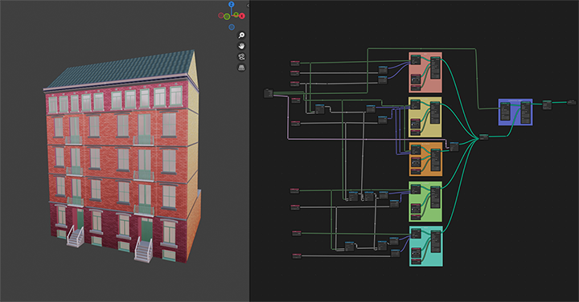The width and height of the screenshot is (579, 302).
Task: Snap the view to the red X axis
Action: click(x=242, y=16)
